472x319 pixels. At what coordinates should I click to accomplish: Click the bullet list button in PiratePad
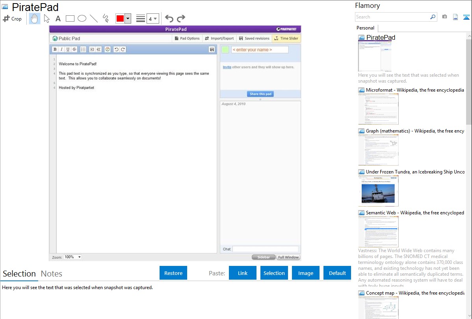84,49
